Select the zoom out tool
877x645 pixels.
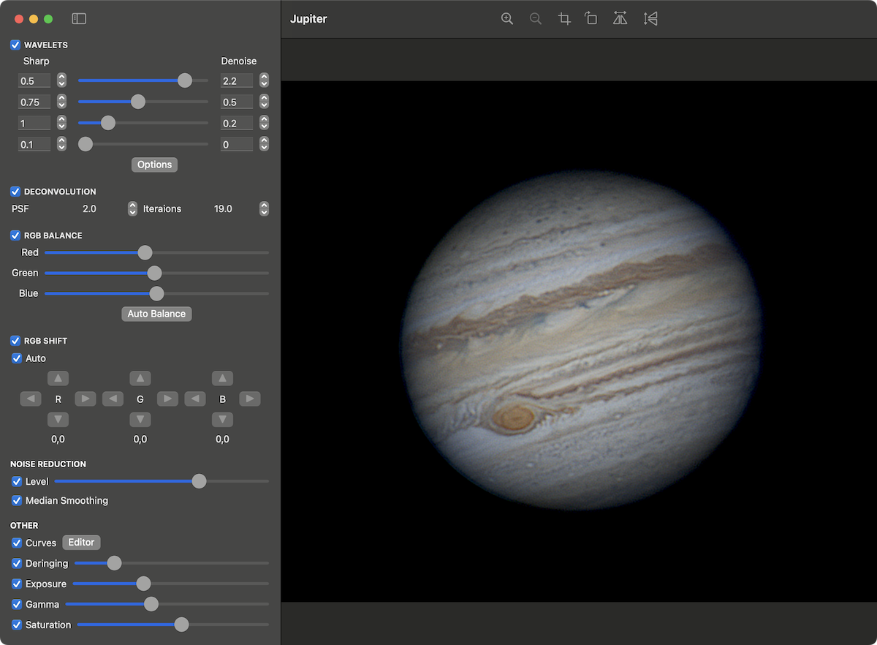tap(536, 18)
